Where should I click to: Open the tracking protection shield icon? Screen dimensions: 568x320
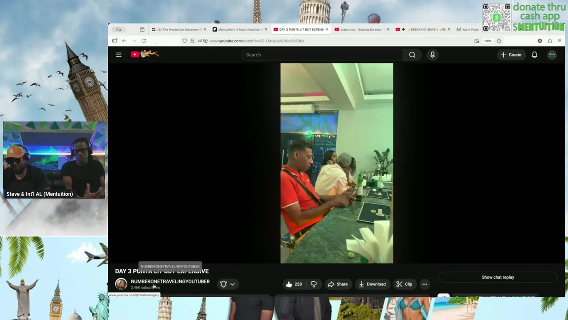click(185, 41)
